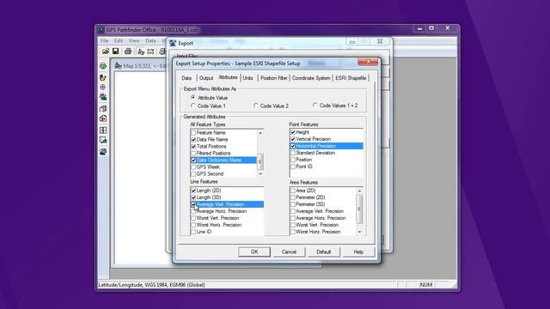Uncheck Length (3D) under Line Features
Viewport: 550px width, 309px height.
[x=193, y=197]
